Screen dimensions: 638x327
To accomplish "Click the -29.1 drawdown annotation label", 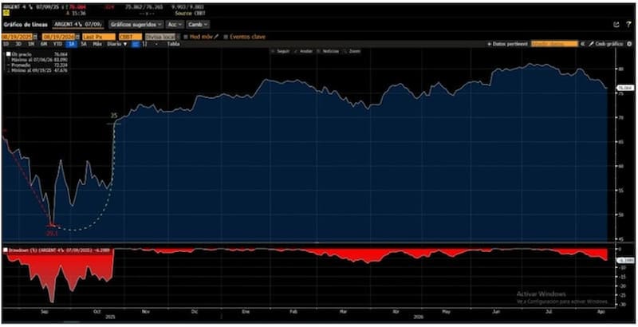I will 52,234.
